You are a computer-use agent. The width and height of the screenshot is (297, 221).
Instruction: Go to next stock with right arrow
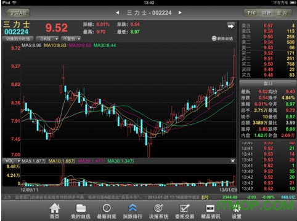180,13
